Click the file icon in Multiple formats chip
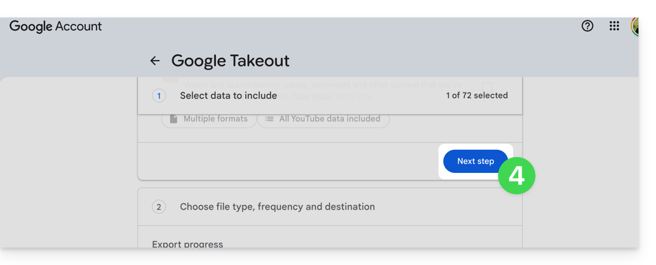Viewport: 656px width, 265px height. click(173, 119)
